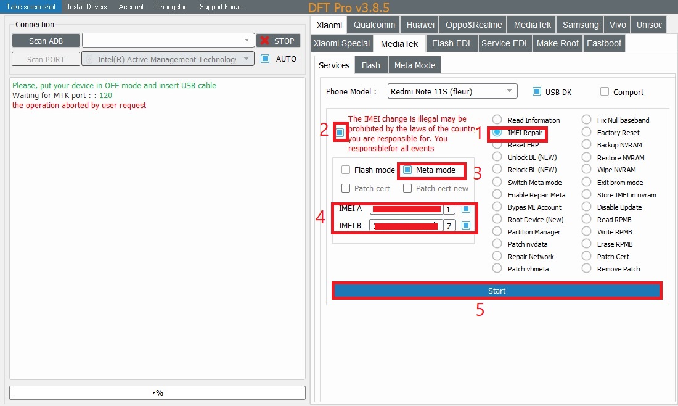This screenshot has height=406, width=678.
Task: Select the Reset FRP option
Action: point(497,145)
